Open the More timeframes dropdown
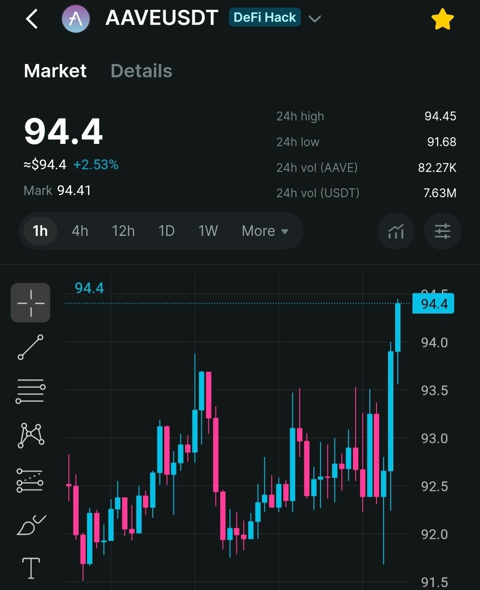This screenshot has height=590, width=480. 265,231
